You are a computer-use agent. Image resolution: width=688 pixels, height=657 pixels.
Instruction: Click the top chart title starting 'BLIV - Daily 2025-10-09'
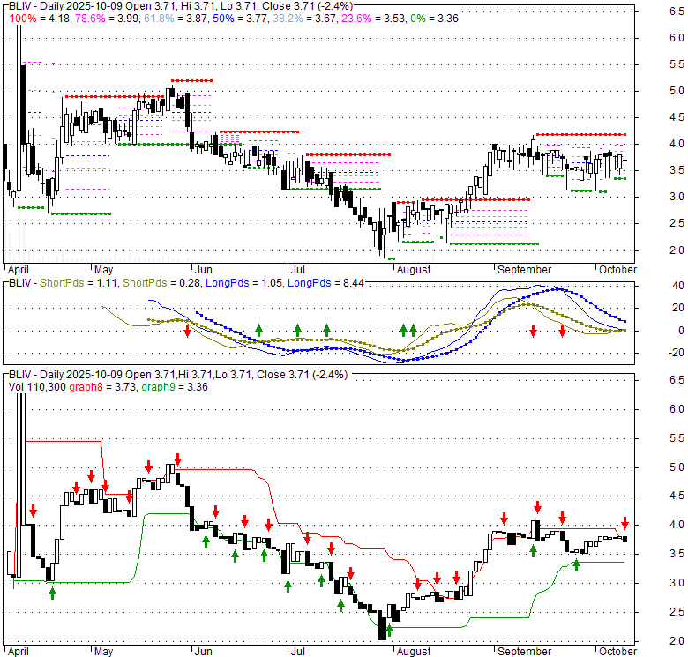point(181,6)
